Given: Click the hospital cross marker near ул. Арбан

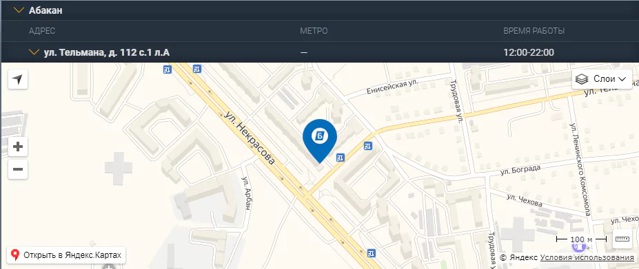Looking at the screenshot, I should [119, 166].
